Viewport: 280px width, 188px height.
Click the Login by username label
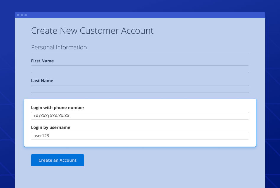pos(51,127)
